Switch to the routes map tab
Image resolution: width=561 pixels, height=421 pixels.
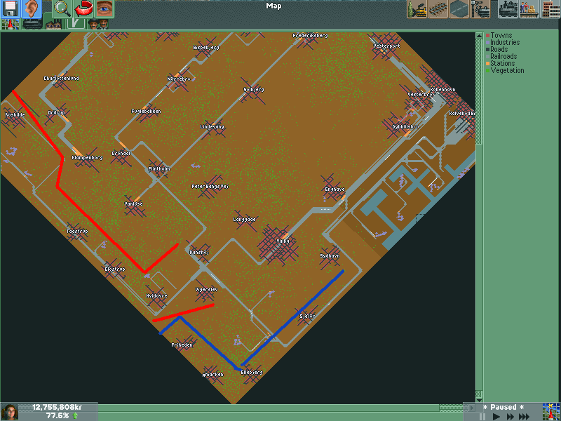(76, 24)
